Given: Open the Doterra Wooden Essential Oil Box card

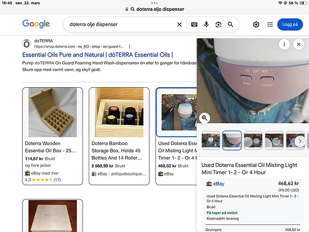Looking at the screenshot, I should point(53,136).
